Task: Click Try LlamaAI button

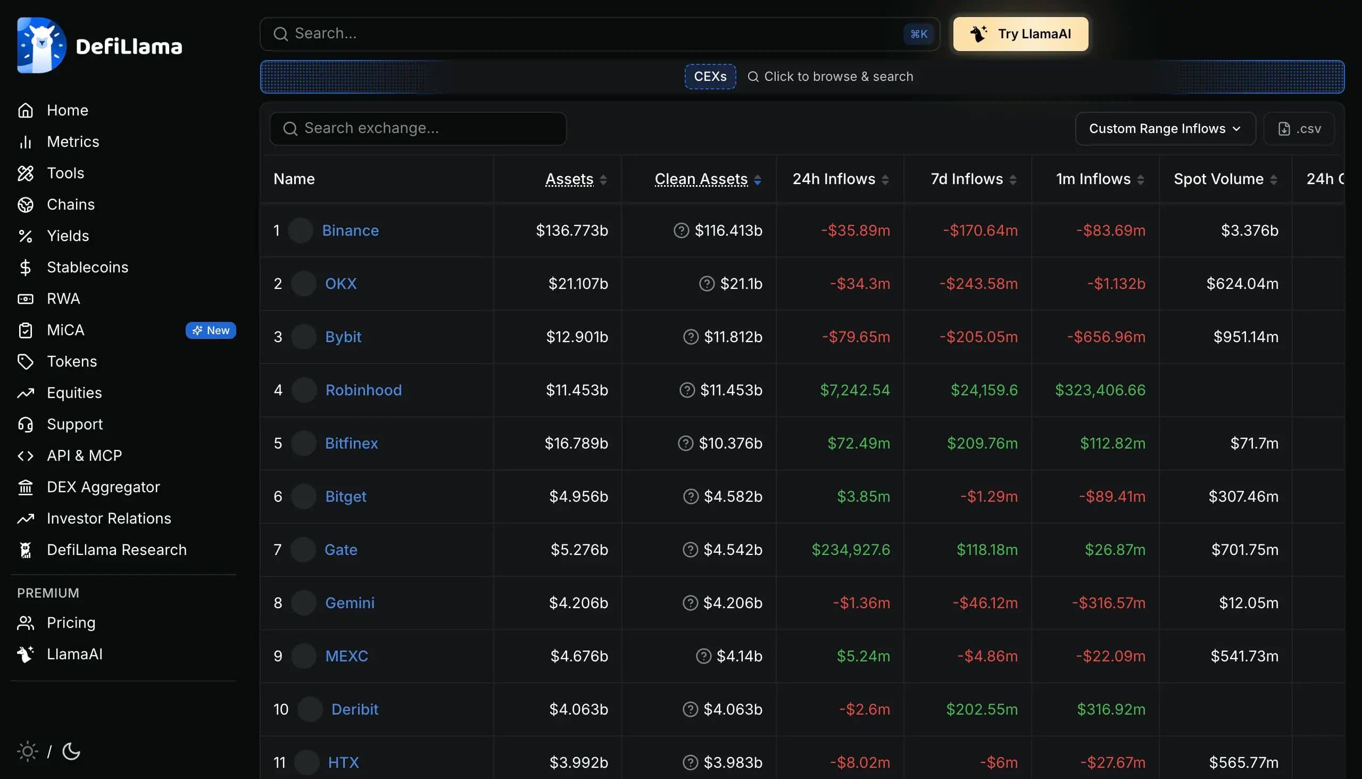Action: 1020,34
